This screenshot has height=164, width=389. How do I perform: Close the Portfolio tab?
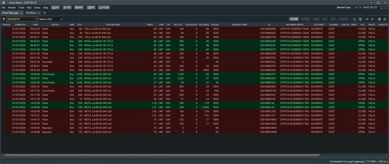point(40,13)
